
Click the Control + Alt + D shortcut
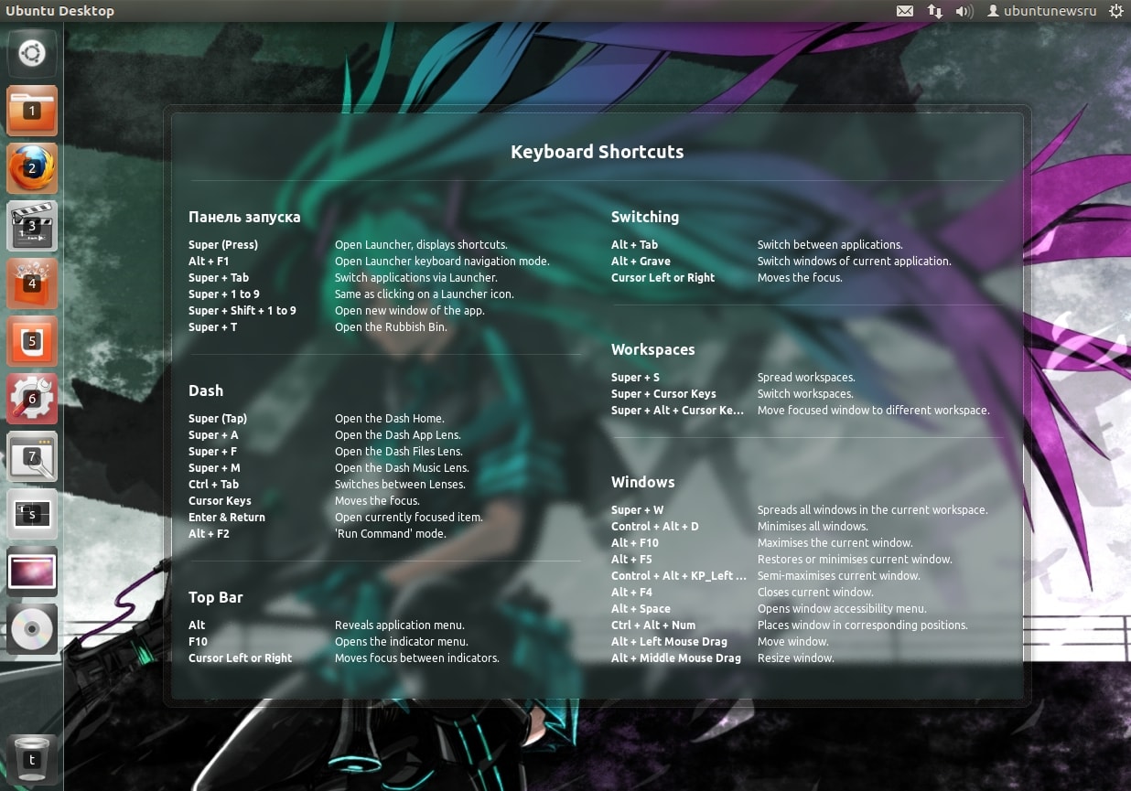tap(654, 527)
